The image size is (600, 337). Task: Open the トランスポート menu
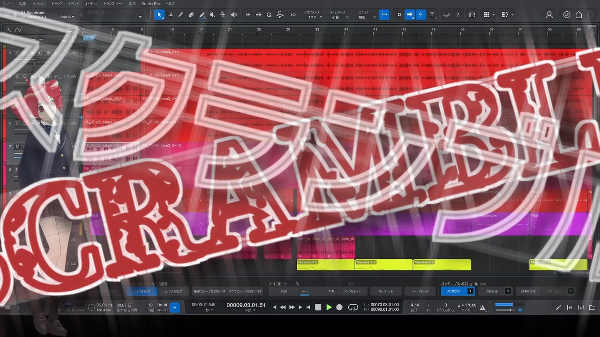113,3
